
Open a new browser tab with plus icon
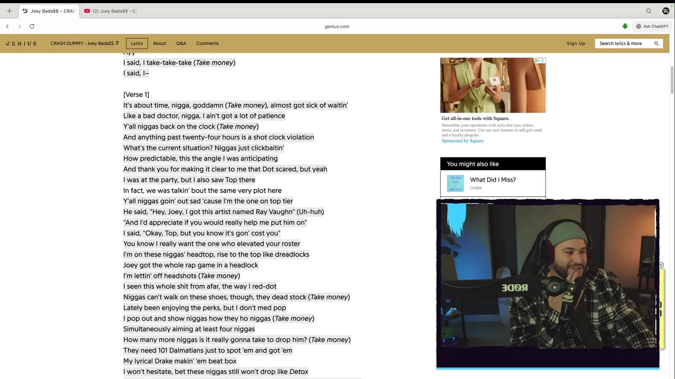click(x=9, y=11)
